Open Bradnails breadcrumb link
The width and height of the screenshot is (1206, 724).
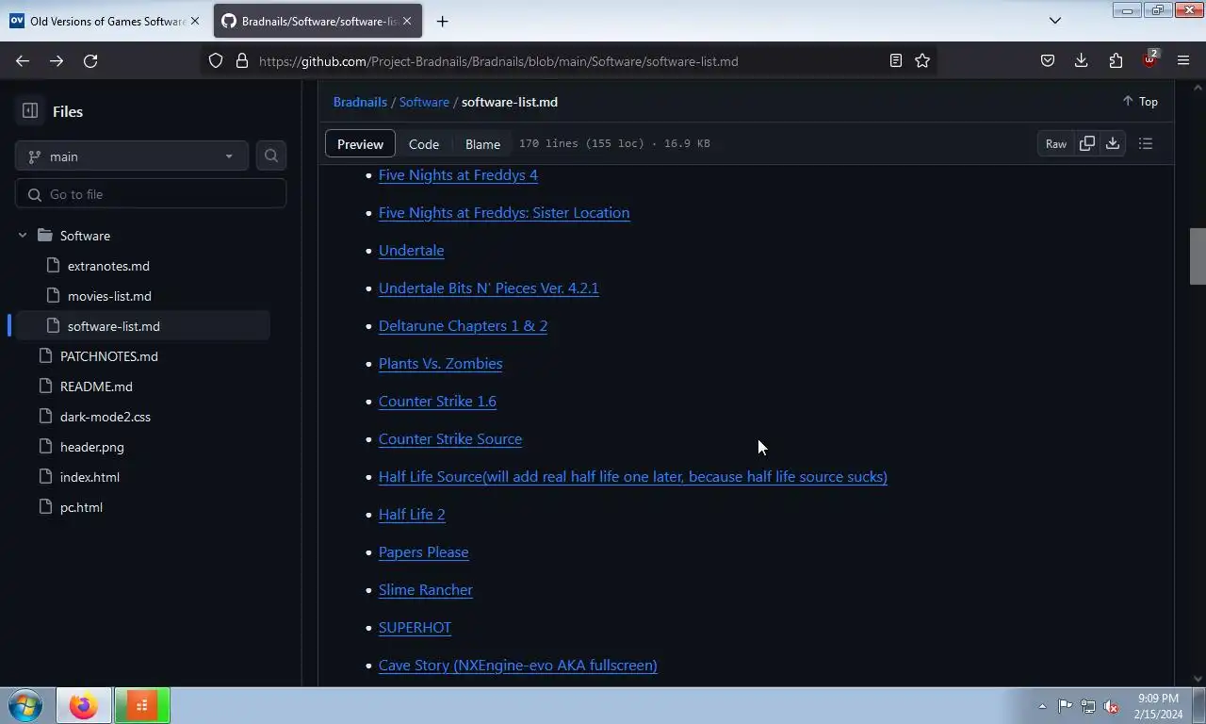click(360, 102)
